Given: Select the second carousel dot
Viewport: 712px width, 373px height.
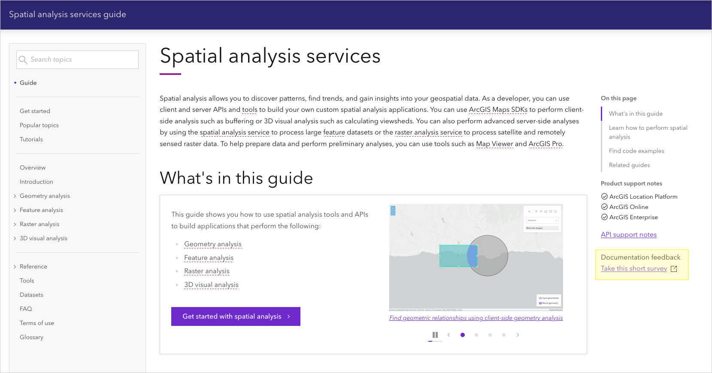Looking at the screenshot, I should [476, 335].
